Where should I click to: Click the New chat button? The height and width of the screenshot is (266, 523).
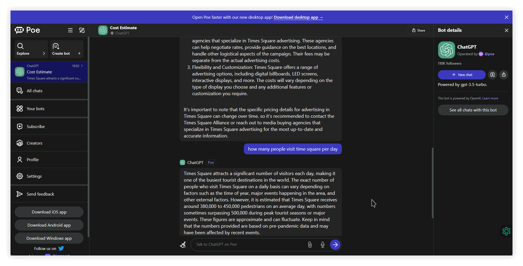pyautogui.click(x=462, y=75)
